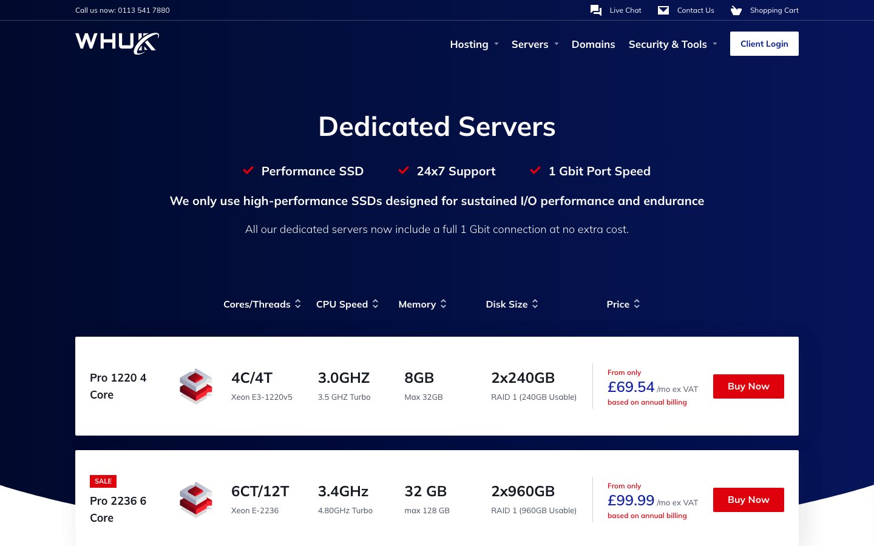874x546 pixels.
Task: View the Shopping Cart link
Action: click(774, 10)
